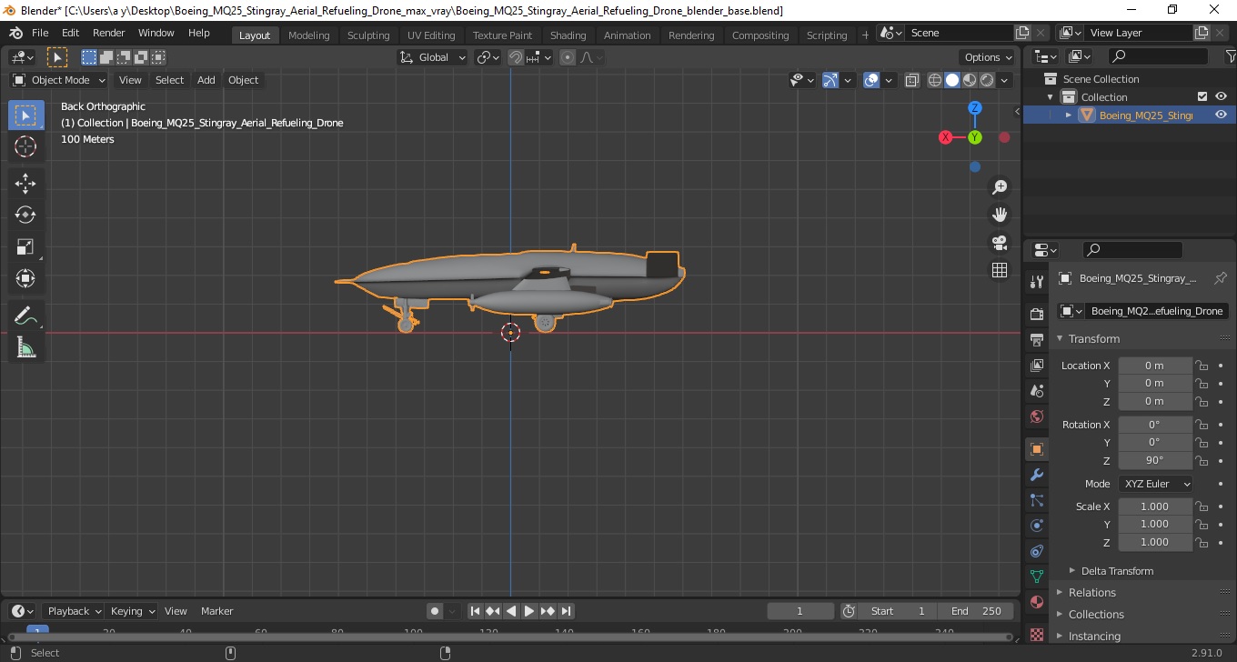Open the Object Constraints properties tab
This screenshot has height=662, width=1237.
coord(1037,551)
